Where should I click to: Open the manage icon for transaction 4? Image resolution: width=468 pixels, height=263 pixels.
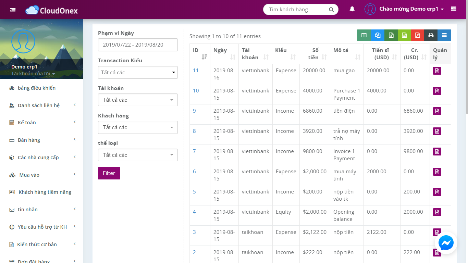click(x=437, y=212)
